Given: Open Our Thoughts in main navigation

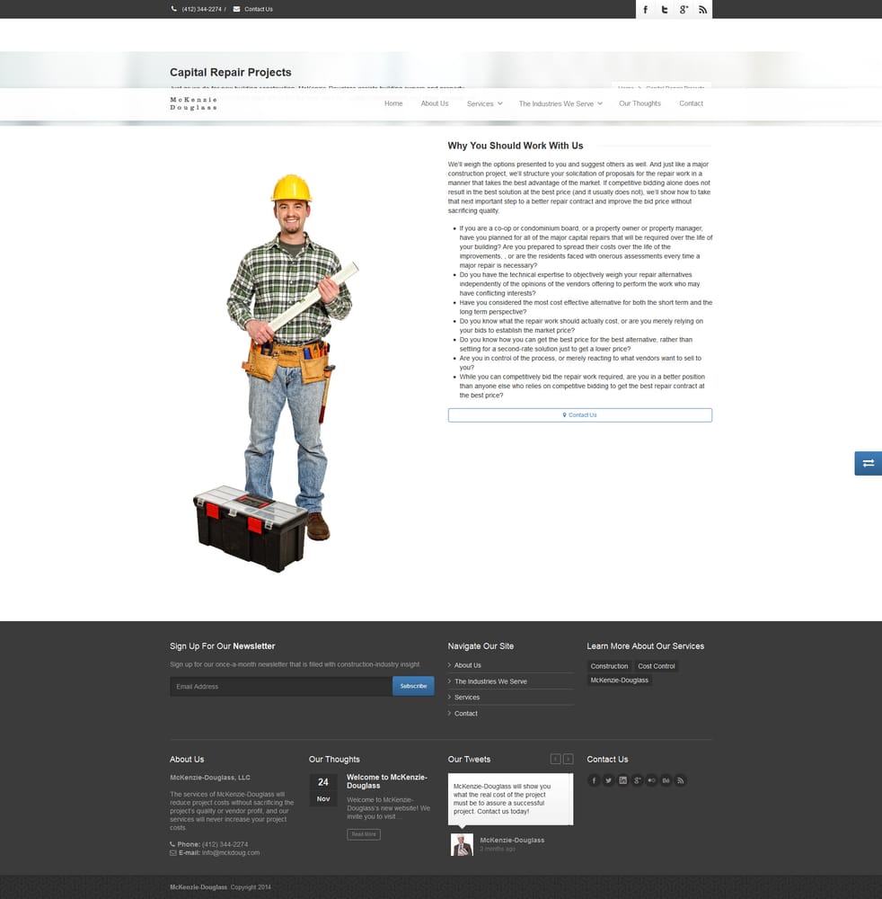Looking at the screenshot, I should pyautogui.click(x=639, y=103).
